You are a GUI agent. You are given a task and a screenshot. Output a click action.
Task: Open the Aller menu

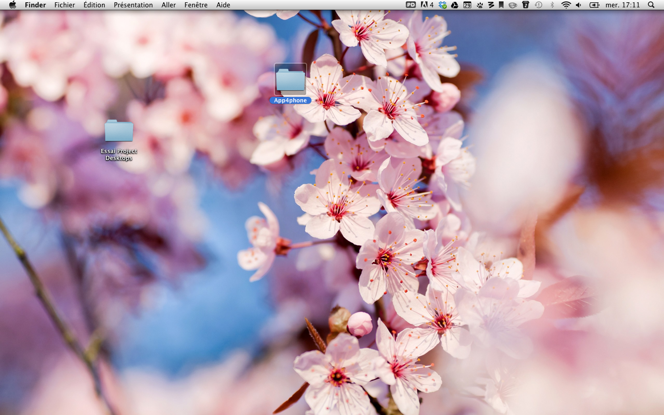168,5
